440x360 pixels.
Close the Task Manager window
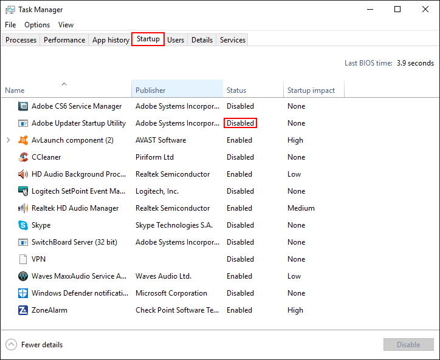coord(425,9)
